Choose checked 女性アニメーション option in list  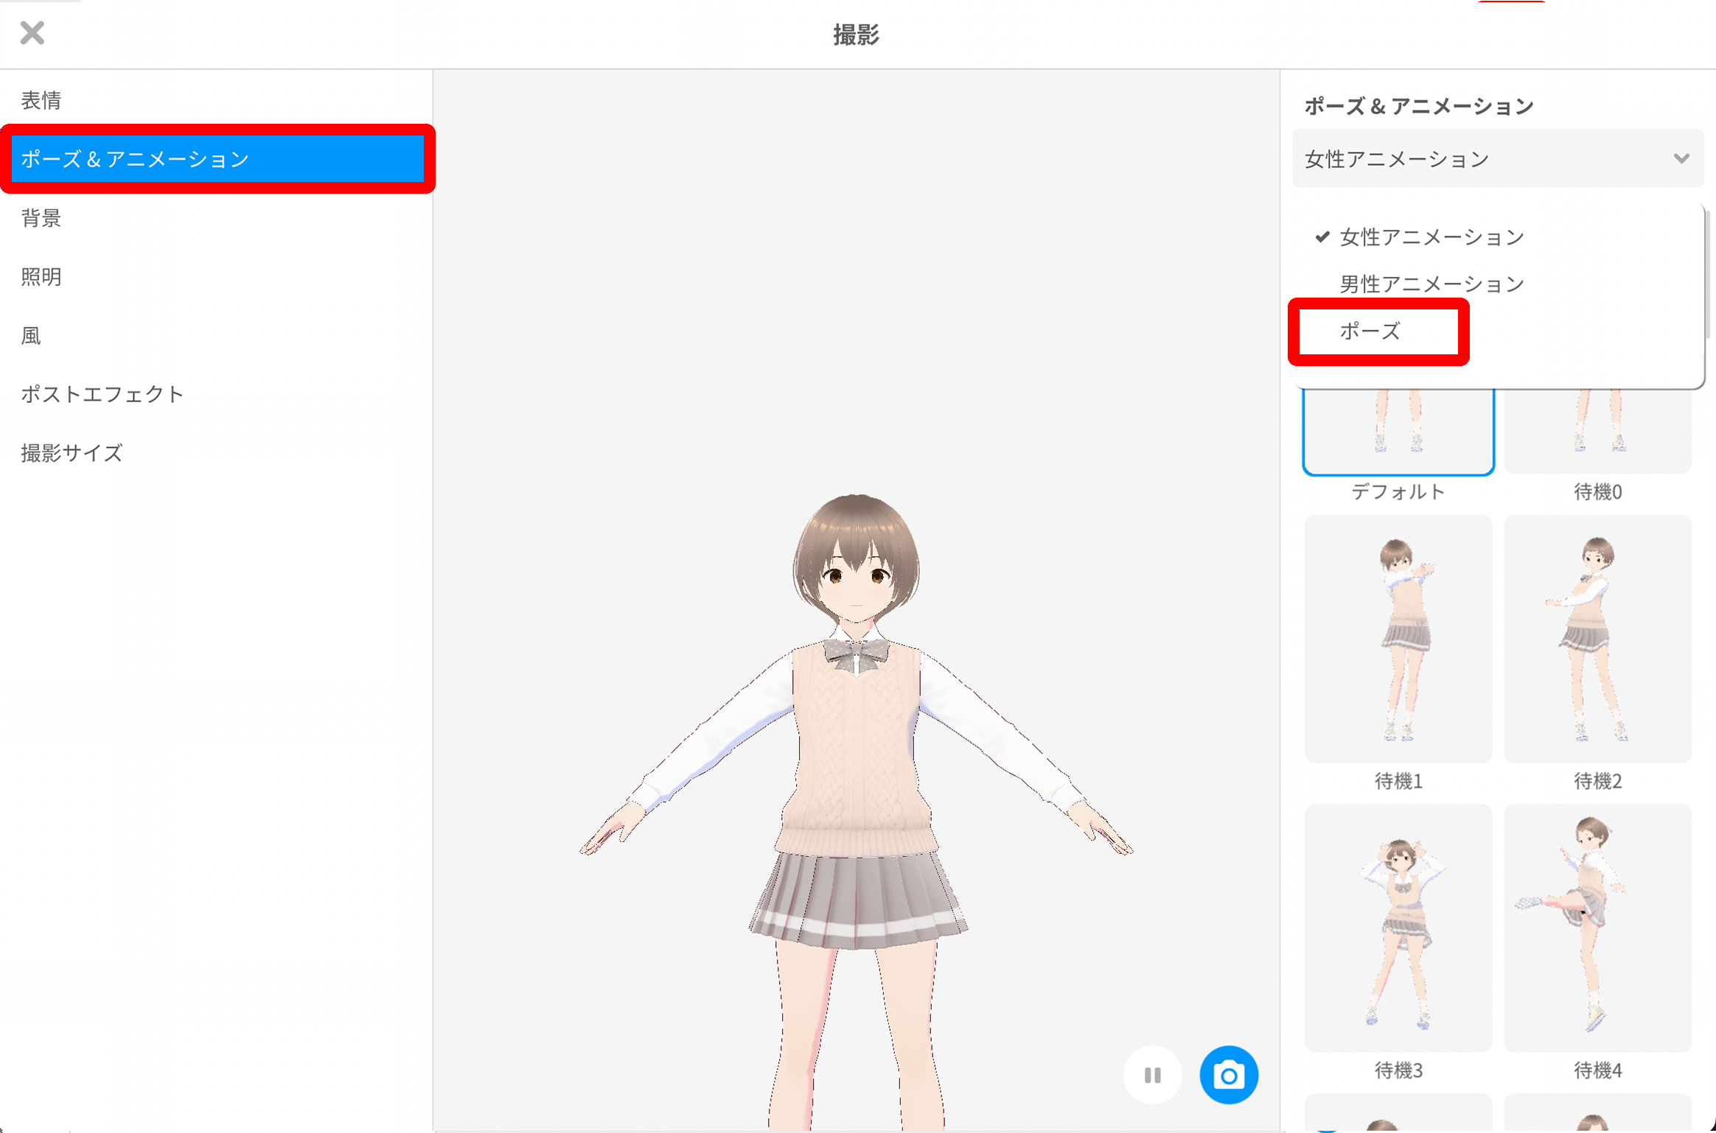pyautogui.click(x=1431, y=237)
